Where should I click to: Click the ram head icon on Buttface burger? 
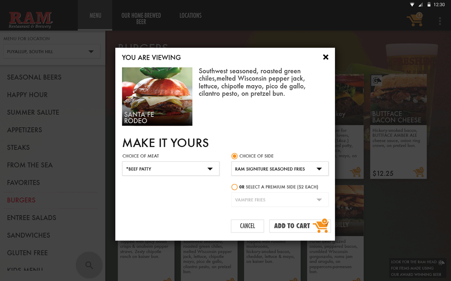[376, 80]
